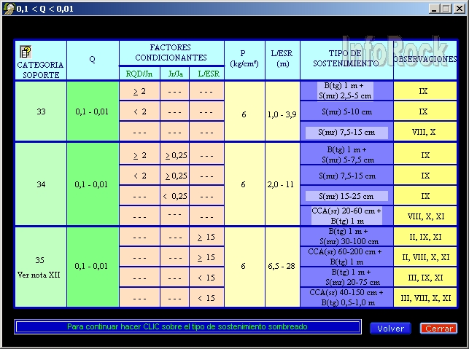Image resolution: width=469 pixels, height=349 pixels.
Task: Click the TIPO DE SOSTENIMIENTO header
Action: (x=346, y=58)
